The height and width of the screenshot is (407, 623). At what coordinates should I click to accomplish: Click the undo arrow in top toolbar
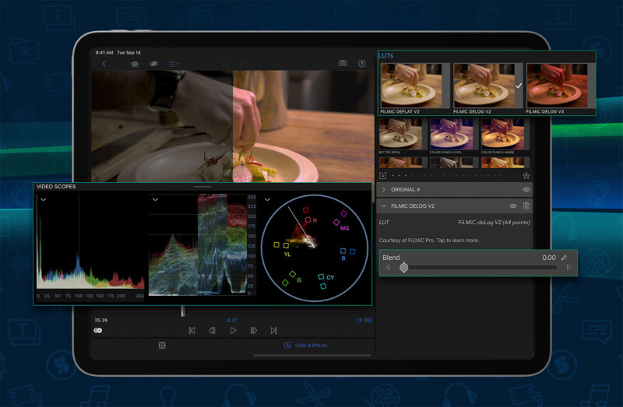click(x=224, y=64)
